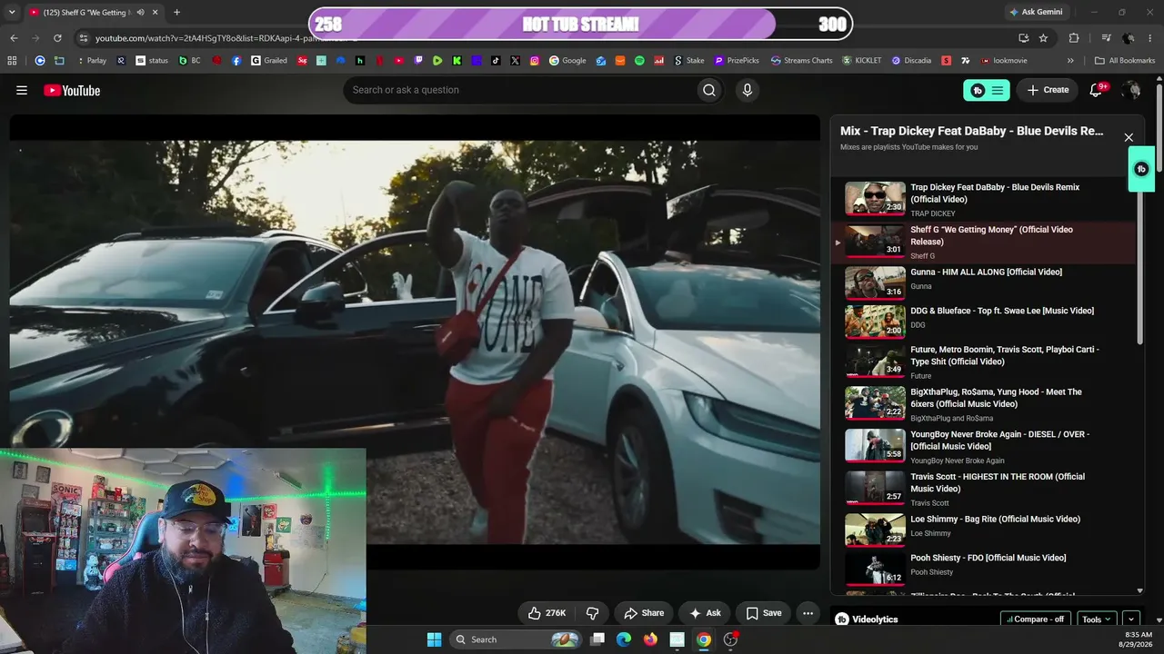This screenshot has height=654, width=1164.
Task: Mute the Sheff G tab audio
Action: coord(140,13)
